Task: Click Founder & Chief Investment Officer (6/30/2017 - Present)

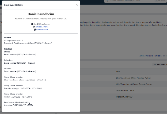Action: pyautogui.click(x=28, y=43)
